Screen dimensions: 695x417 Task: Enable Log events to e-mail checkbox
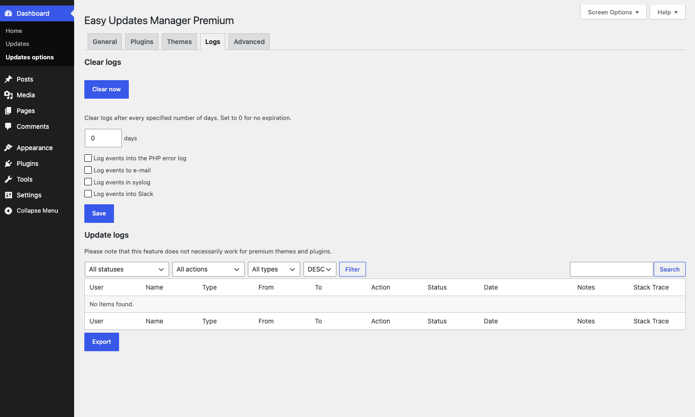pos(88,170)
